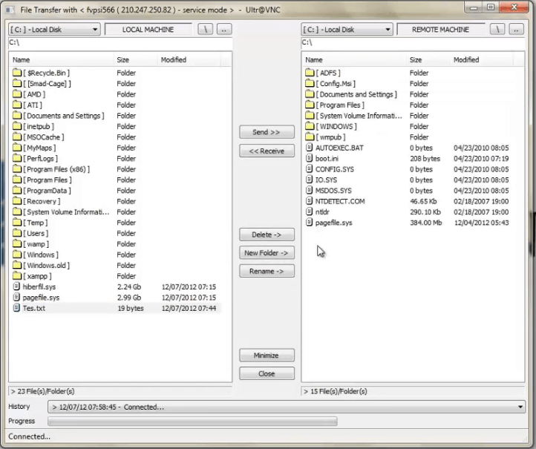Image resolution: width=536 pixels, height=449 pixels.
Task: Click the transfer Progress bar
Action: [286, 422]
